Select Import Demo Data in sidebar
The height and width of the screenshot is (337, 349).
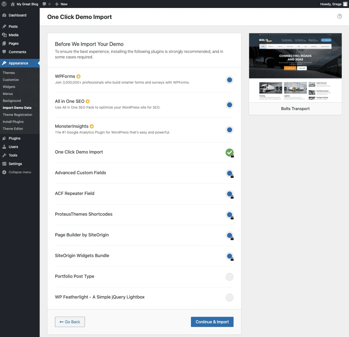[17, 108]
